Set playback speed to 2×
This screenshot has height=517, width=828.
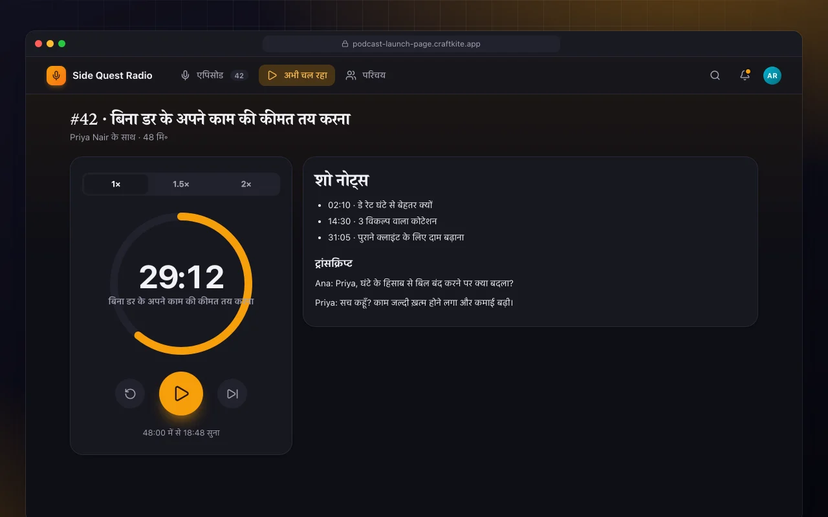246,184
